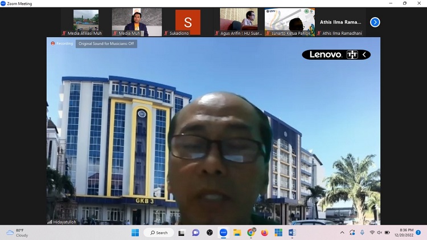Click the Recording indicator
This screenshot has height=240, width=427.
coord(61,44)
